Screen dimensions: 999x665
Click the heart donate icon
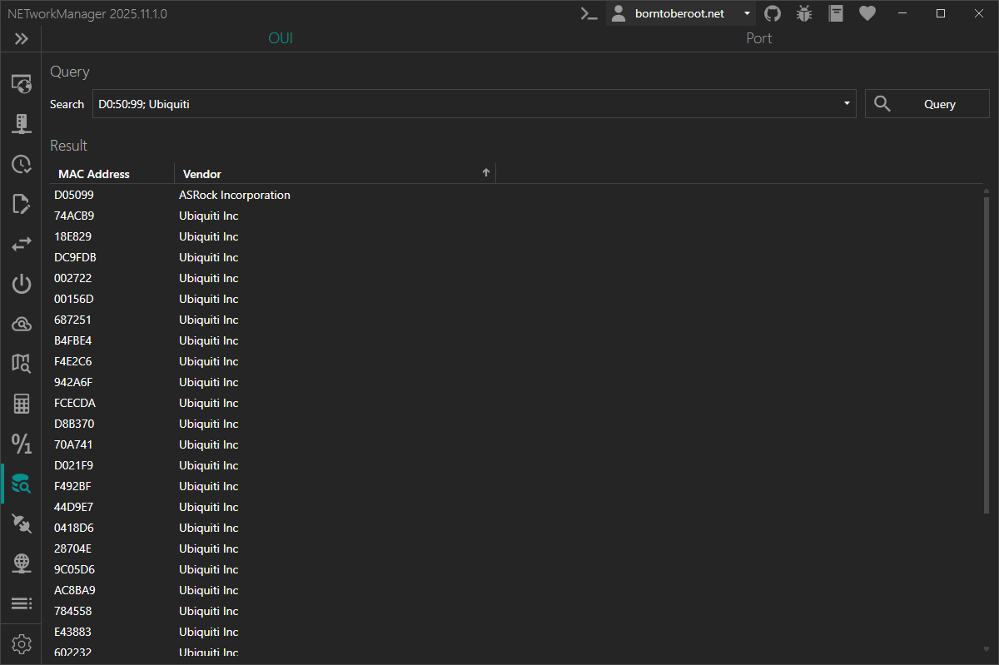click(867, 13)
